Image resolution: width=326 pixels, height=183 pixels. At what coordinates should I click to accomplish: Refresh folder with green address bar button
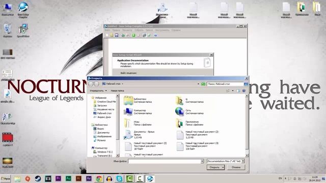203,84
